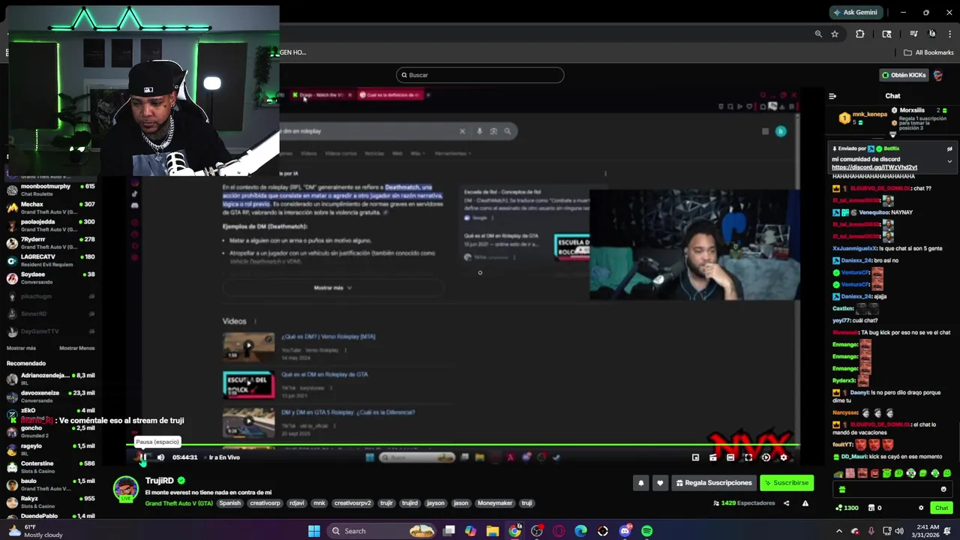Screen dimensions: 960x540
Task: Open the chat shop icon
Action: pyautogui.click(x=871, y=508)
